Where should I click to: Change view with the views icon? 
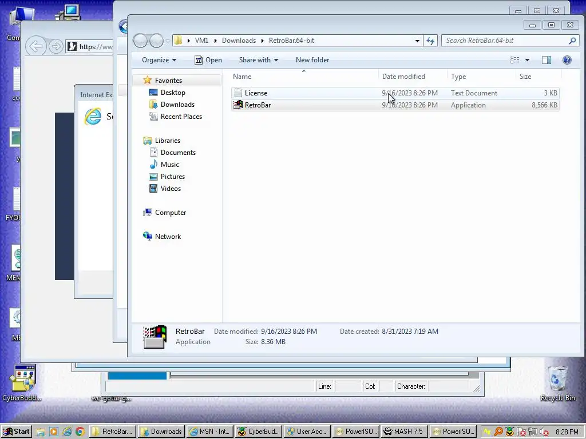[514, 60]
